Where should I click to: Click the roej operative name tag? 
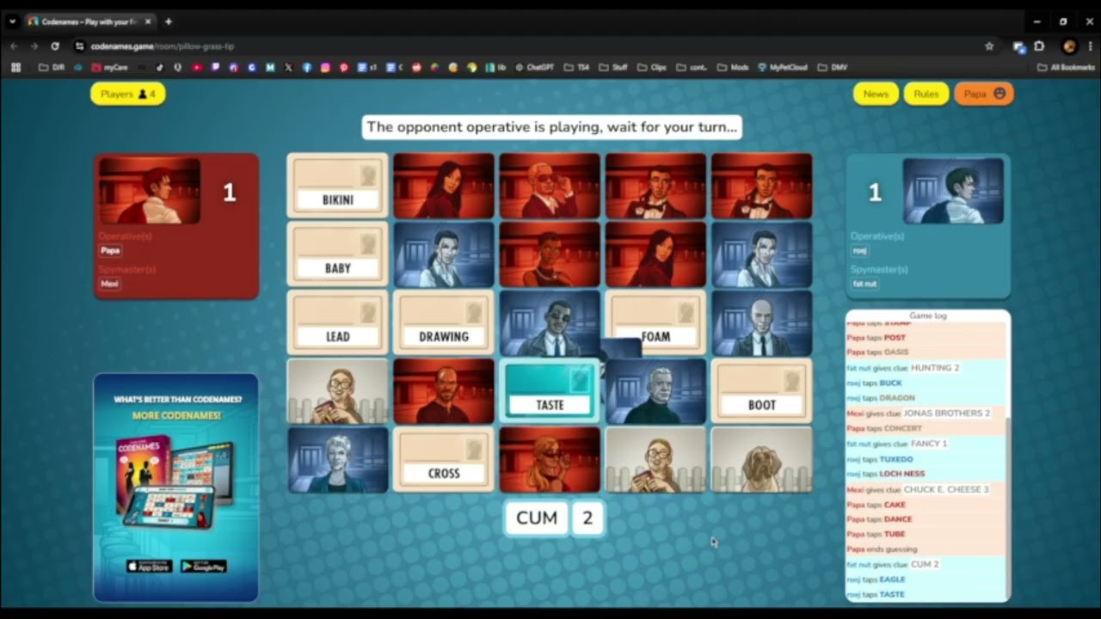click(859, 250)
